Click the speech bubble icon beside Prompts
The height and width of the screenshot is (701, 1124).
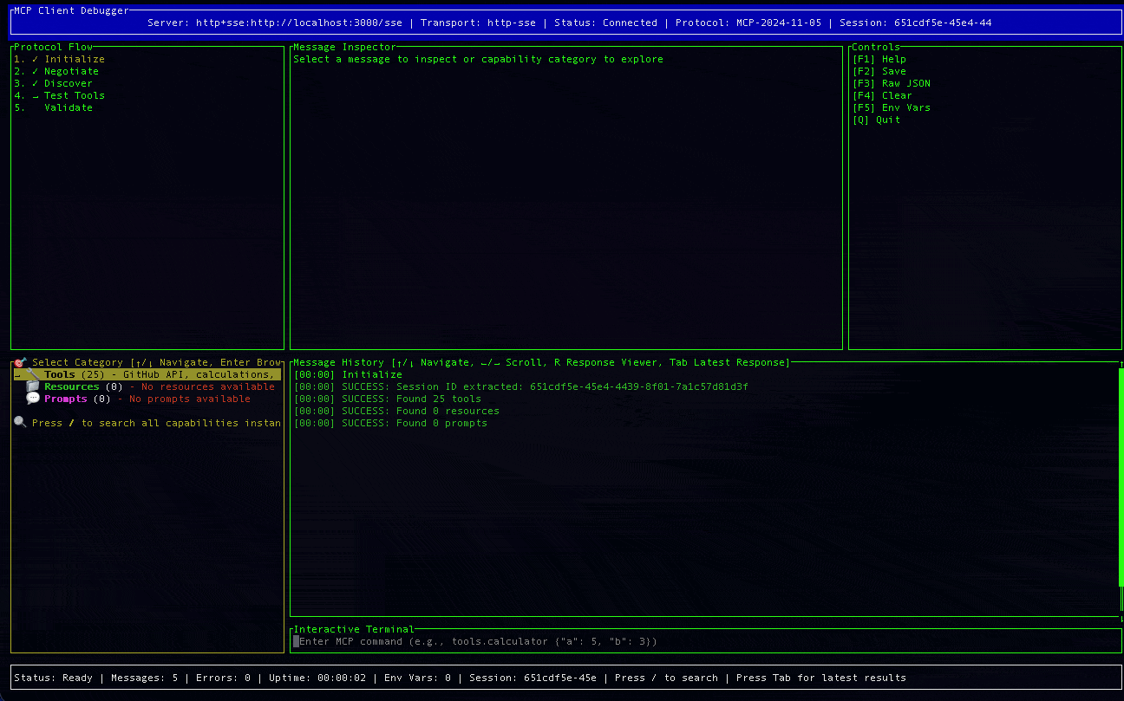(x=33, y=399)
